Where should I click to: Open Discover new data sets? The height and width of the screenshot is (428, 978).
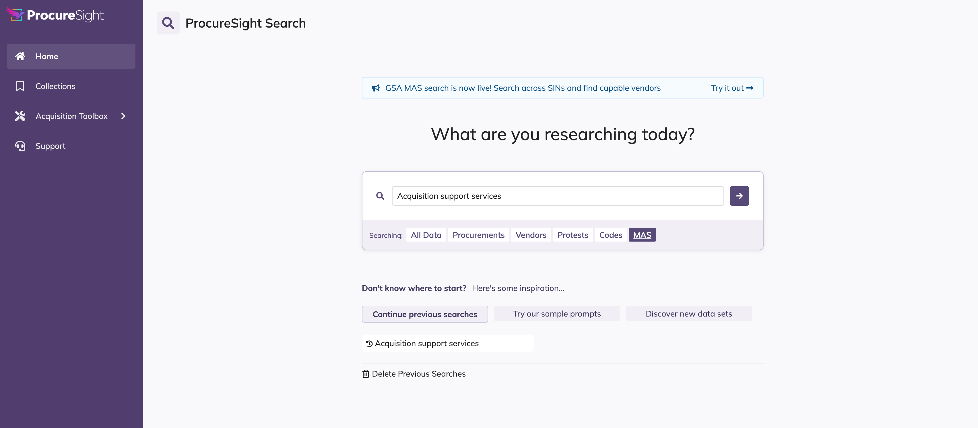689,314
